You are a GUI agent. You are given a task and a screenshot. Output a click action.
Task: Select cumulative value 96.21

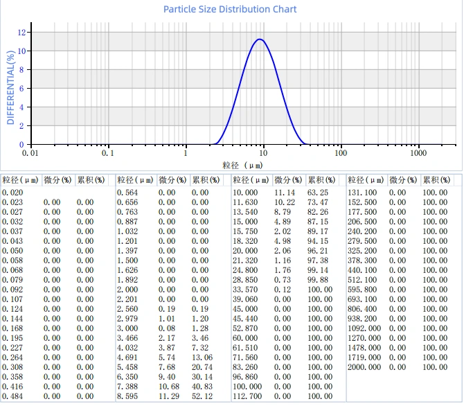coord(317,251)
